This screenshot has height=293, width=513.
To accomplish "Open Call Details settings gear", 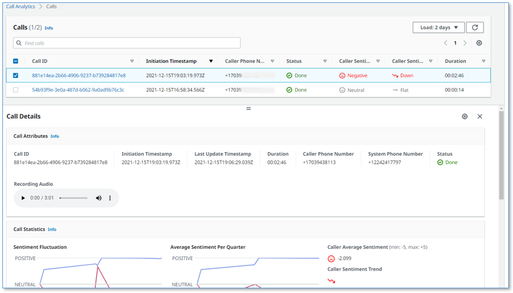I will click(x=465, y=116).
